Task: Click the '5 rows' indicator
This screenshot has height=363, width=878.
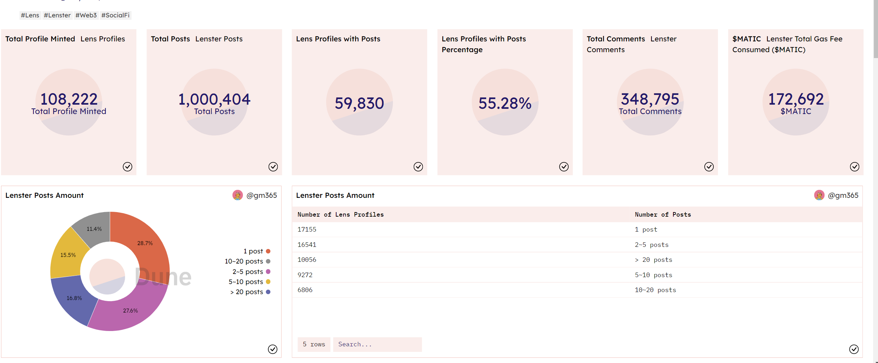Action: click(314, 344)
